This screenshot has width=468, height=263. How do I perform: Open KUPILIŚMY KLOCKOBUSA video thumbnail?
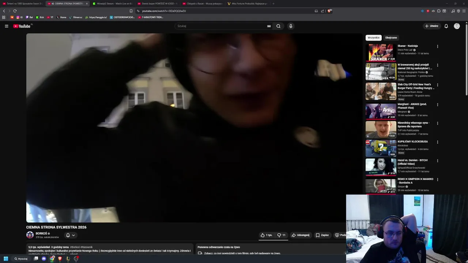click(381, 148)
